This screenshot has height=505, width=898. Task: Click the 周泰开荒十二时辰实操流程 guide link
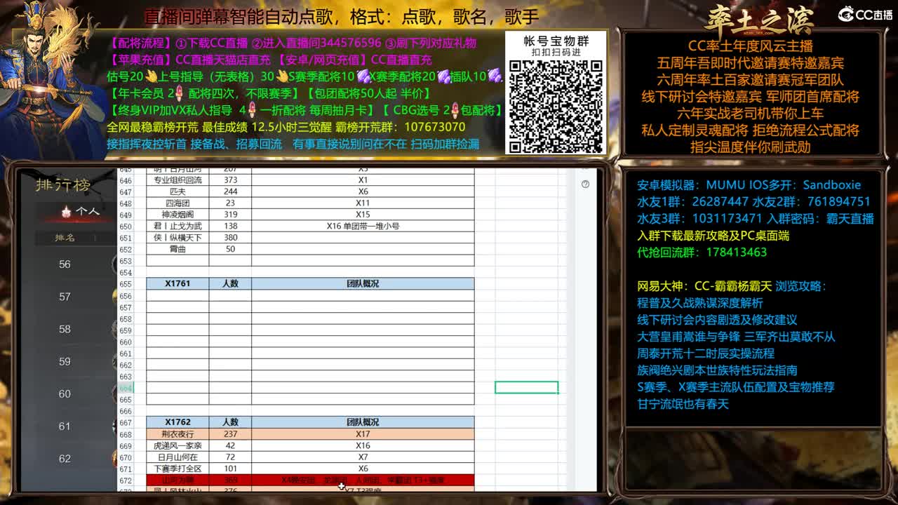(706, 353)
